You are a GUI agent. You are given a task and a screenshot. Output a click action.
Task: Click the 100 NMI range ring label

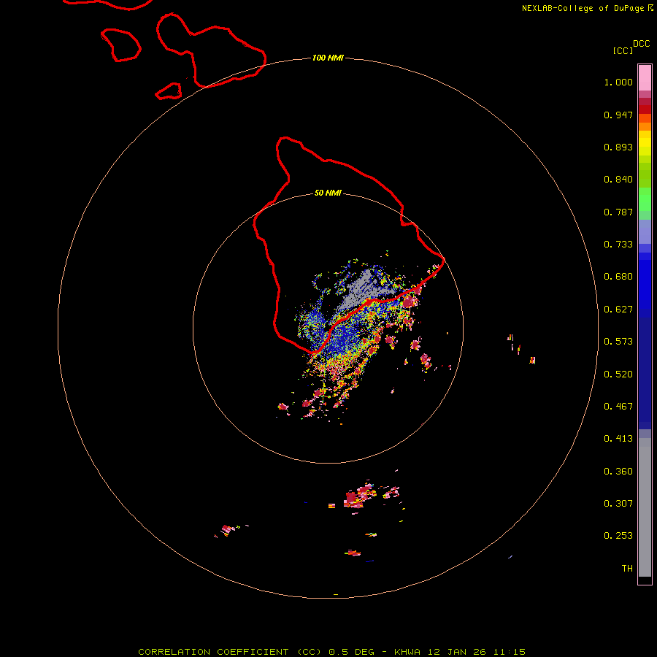(328, 58)
